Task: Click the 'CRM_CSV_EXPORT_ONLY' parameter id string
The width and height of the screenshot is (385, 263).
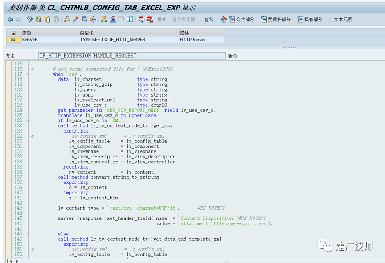Action: pos(133,110)
